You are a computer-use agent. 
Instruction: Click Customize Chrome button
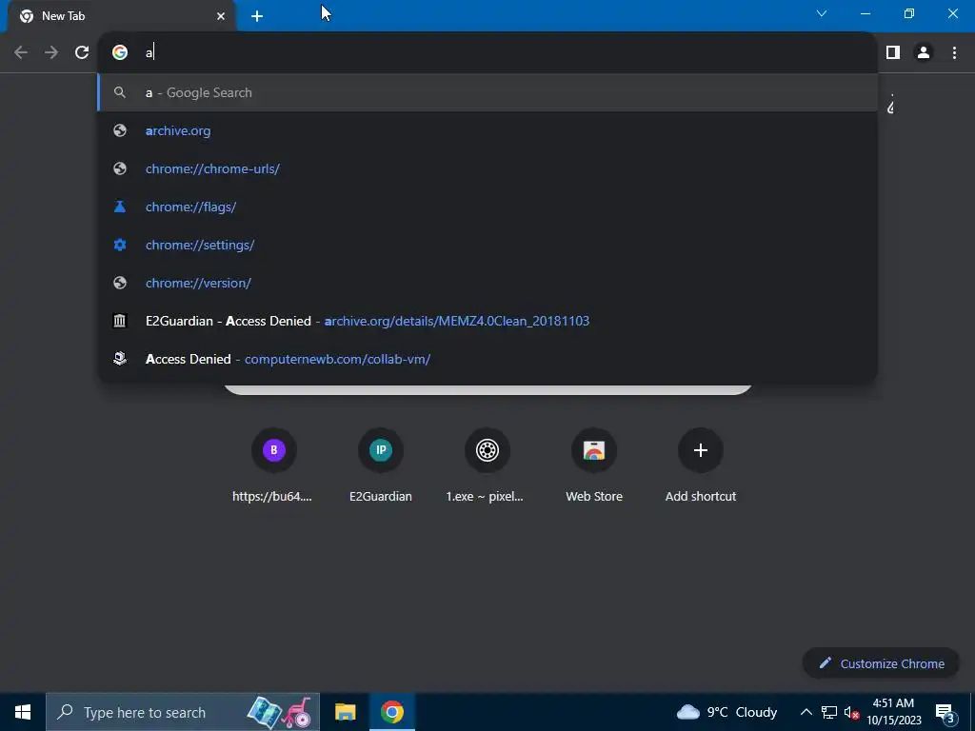pyautogui.click(x=881, y=663)
